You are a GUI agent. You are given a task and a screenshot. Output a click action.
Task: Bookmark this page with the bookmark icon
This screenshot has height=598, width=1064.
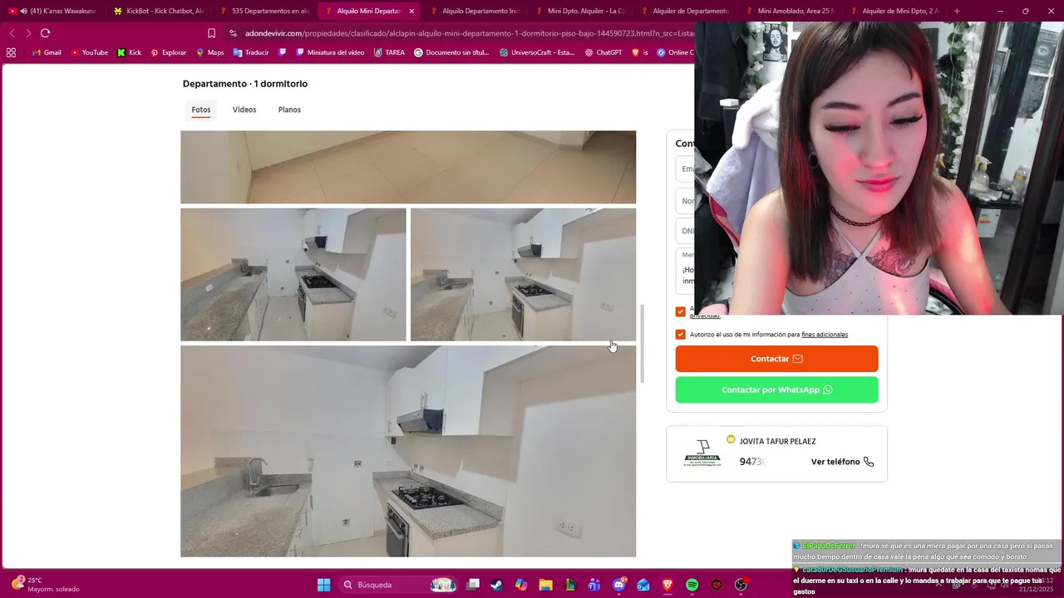click(211, 33)
